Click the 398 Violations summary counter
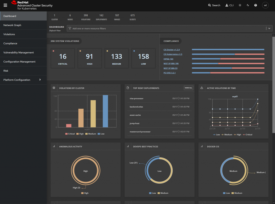 [x=86, y=17]
